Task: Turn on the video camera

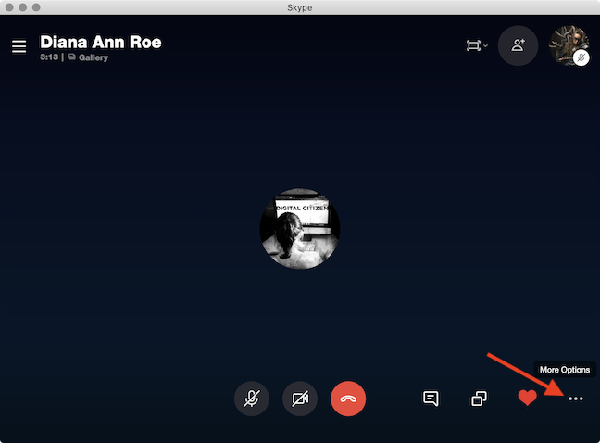Action: [x=300, y=399]
